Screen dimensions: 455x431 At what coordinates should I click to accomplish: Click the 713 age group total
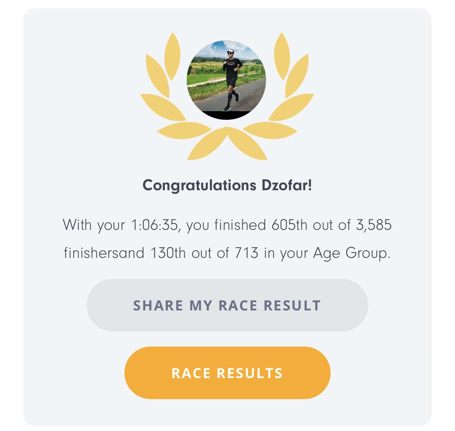click(247, 253)
